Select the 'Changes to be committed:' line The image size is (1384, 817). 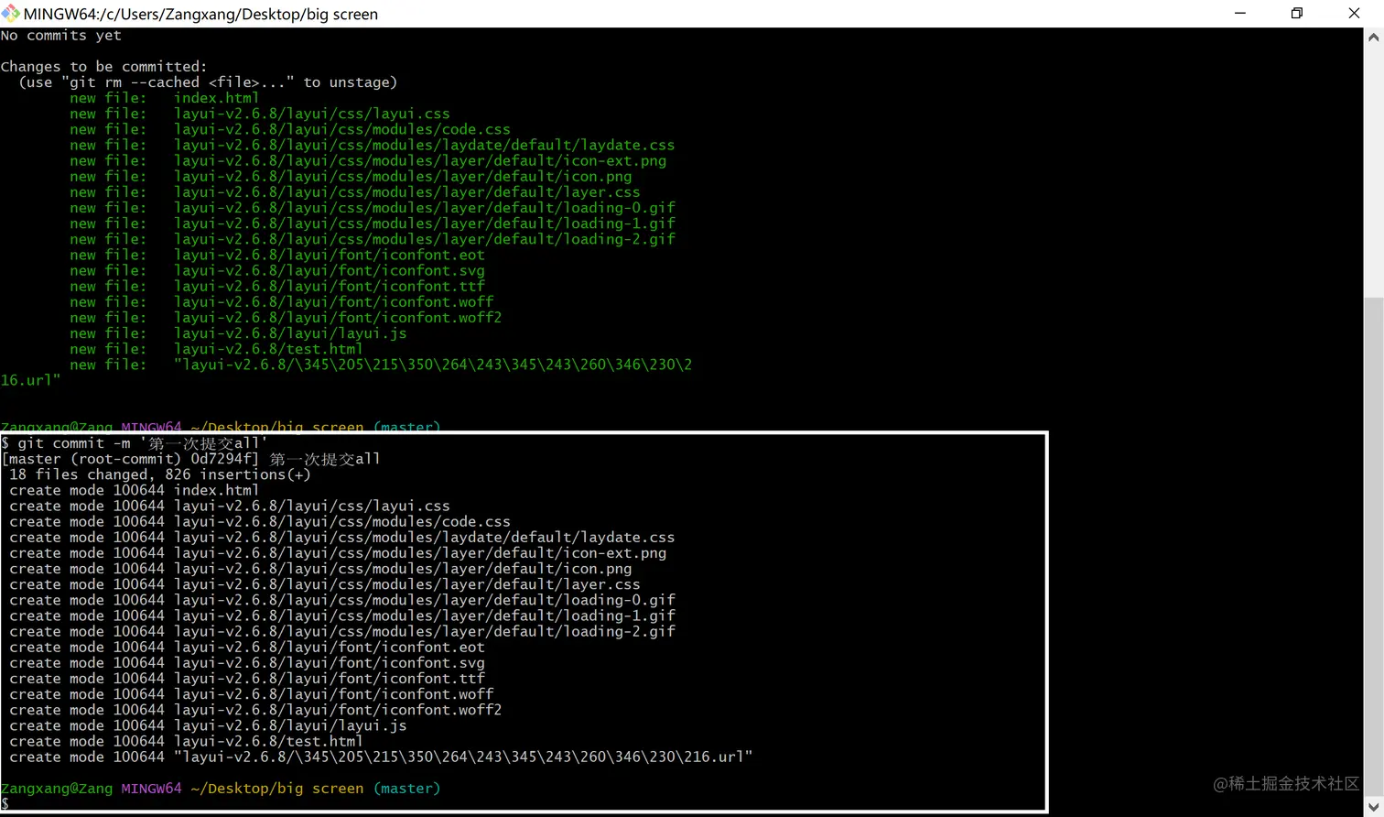[103, 67]
